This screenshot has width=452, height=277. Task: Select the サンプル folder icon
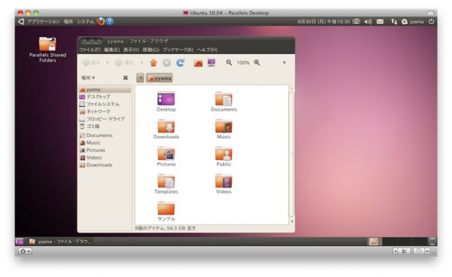point(166,209)
